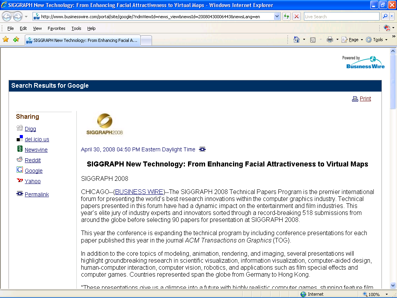Image resolution: width=397 pixels, height=298 pixels.
Task: Click the Permalink icon in sidebar
Action: [19, 194]
